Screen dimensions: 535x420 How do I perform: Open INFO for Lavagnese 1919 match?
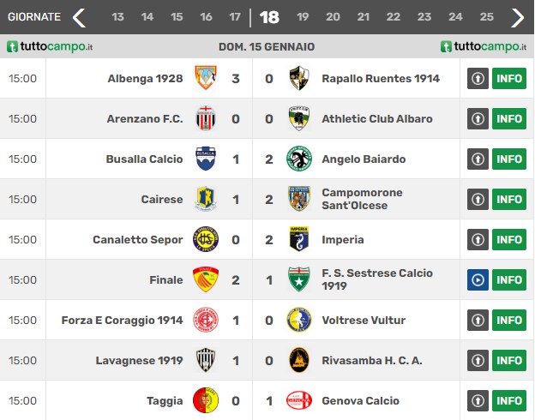pos(509,360)
